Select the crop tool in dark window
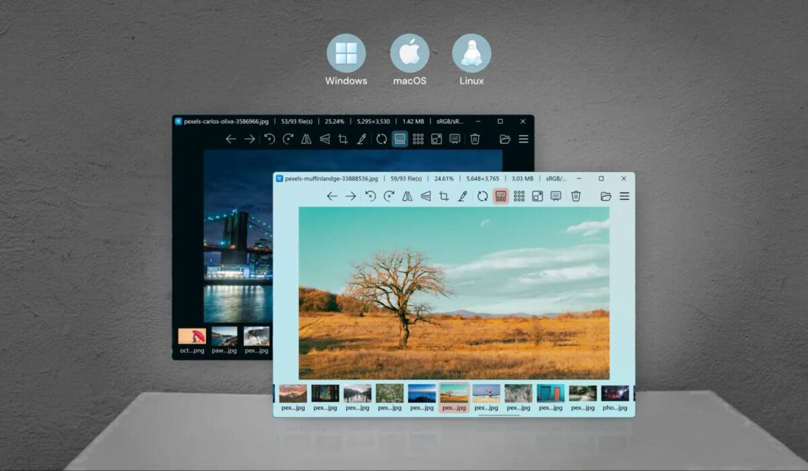 click(343, 139)
